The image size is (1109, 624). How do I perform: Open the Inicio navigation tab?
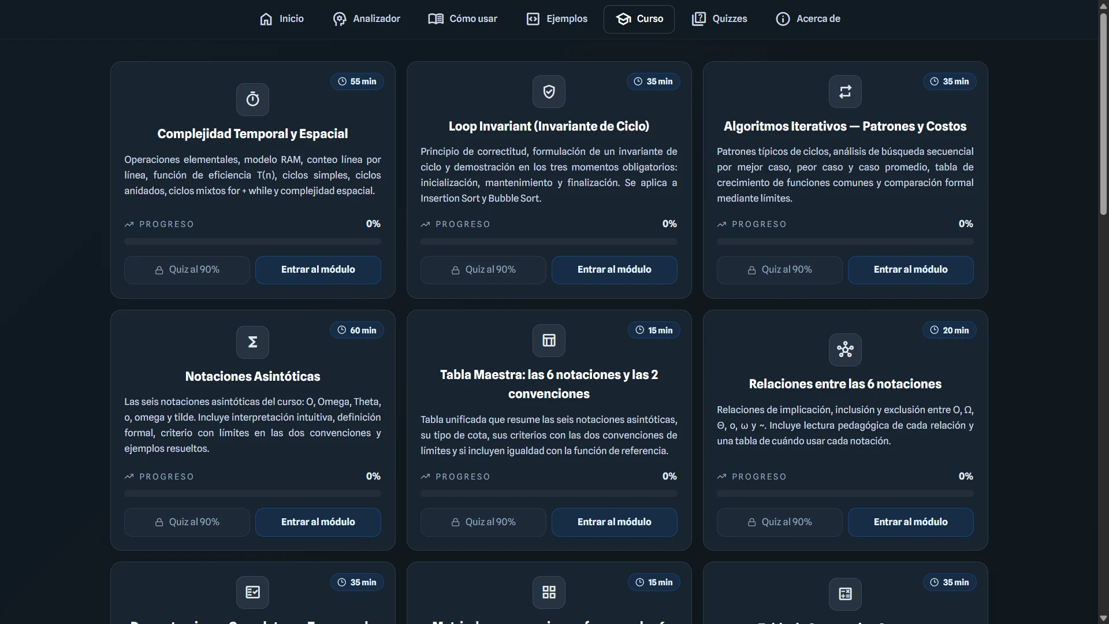(x=281, y=19)
